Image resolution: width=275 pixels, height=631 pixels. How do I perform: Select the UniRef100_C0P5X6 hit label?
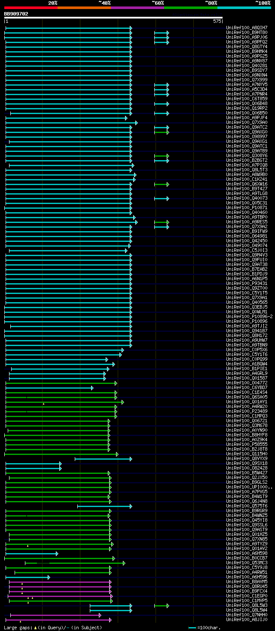pyautogui.click(x=247, y=350)
